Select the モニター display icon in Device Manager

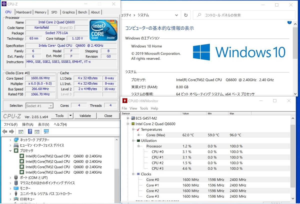click(x=16, y=188)
